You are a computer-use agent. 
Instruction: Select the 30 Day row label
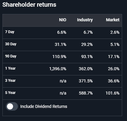(x=11, y=44)
